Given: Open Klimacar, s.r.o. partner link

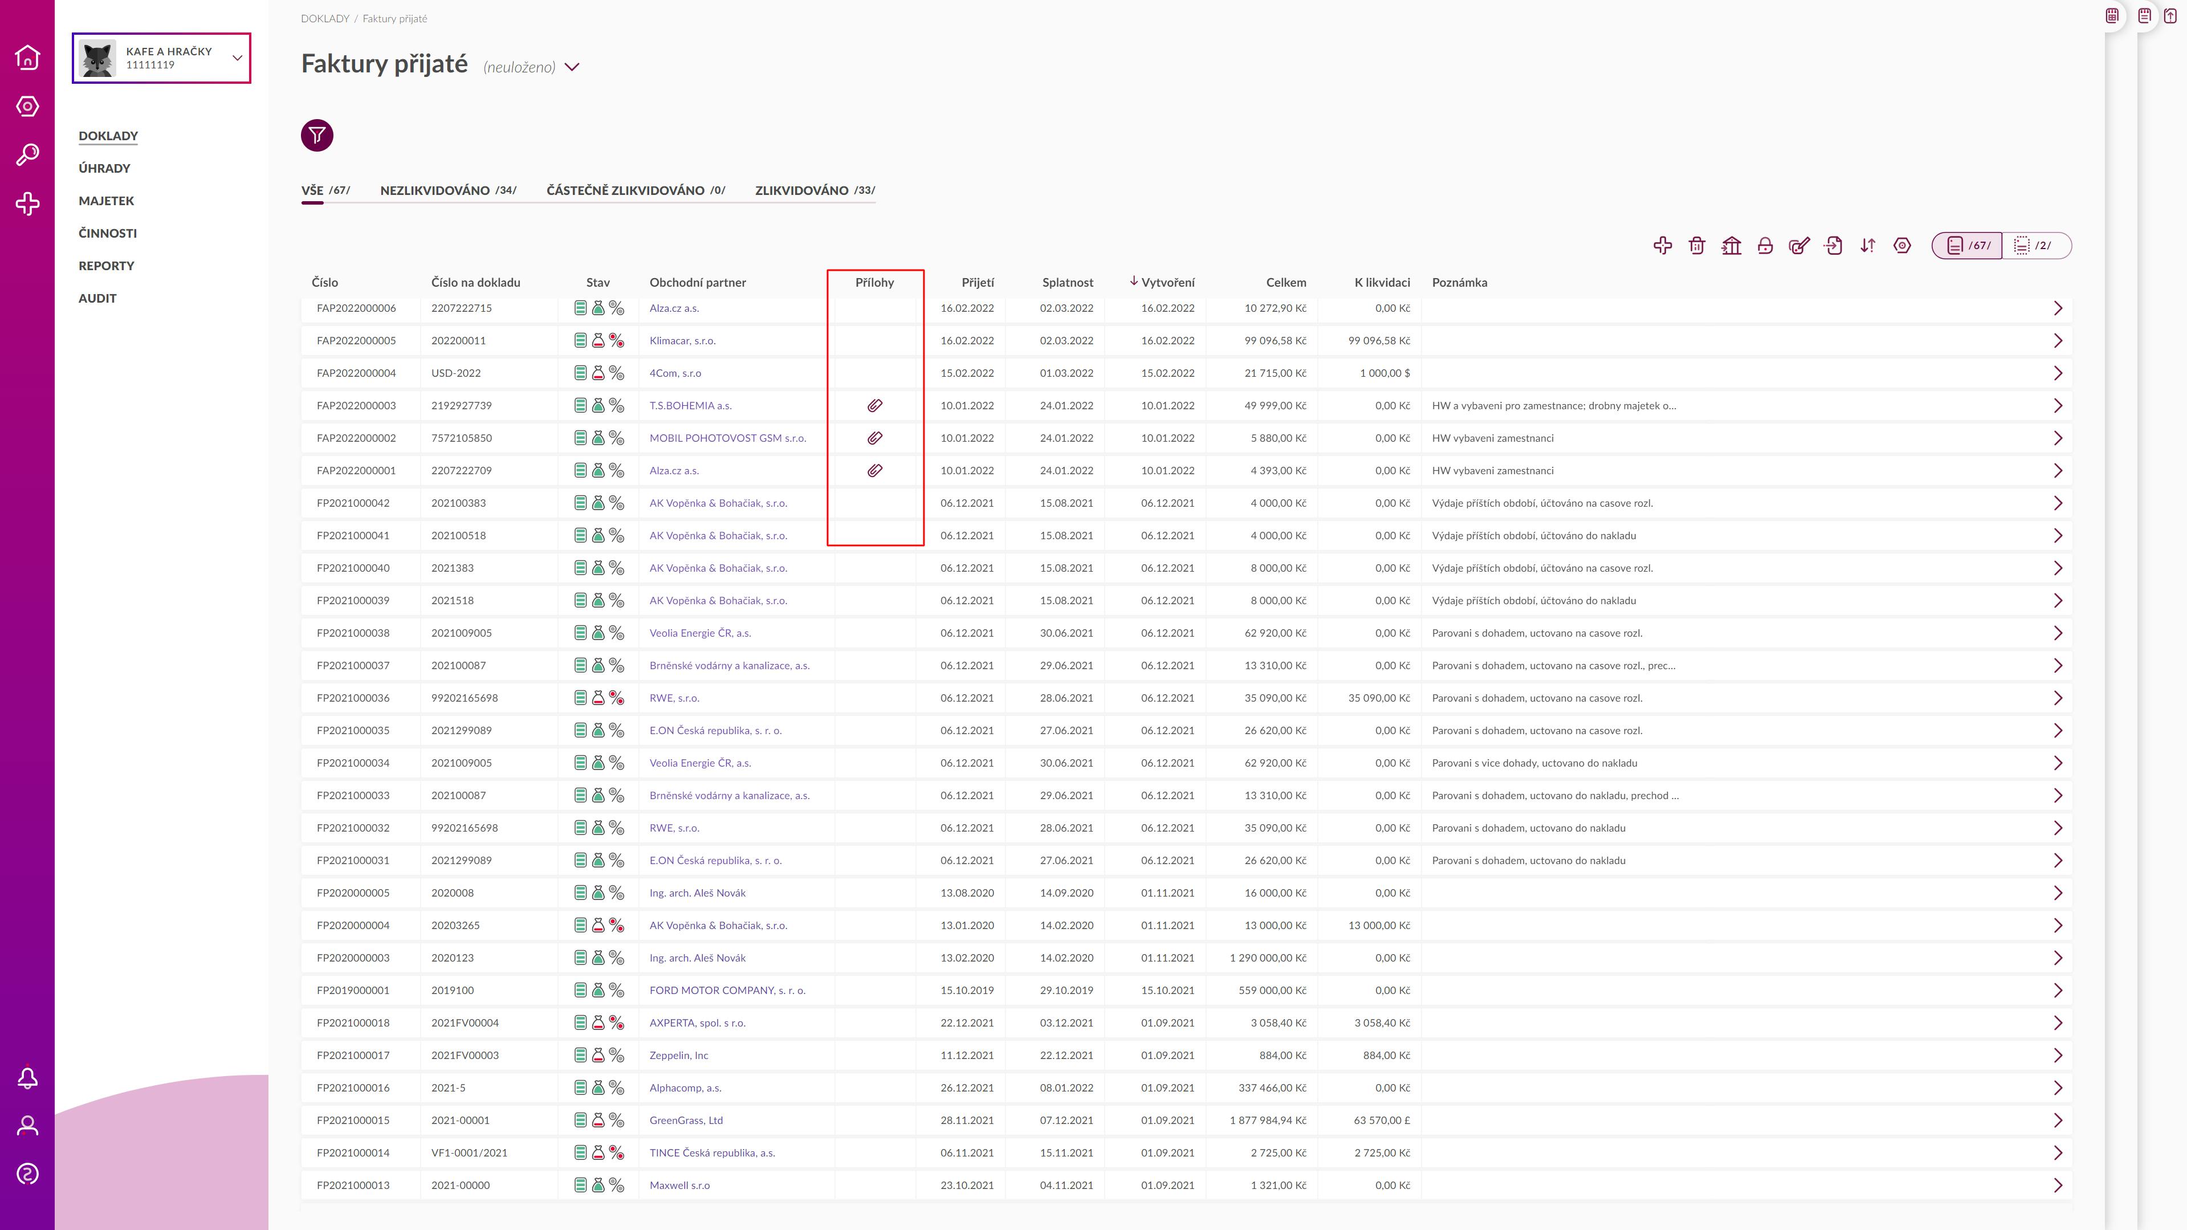Looking at the screenshot, I should click(x=682, y=340).
